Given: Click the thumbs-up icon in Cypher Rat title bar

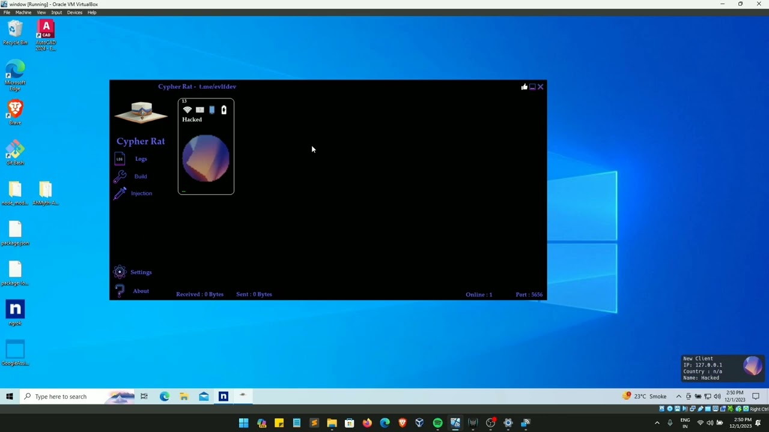Looking at the screenshot, I should tap(524, 87).
